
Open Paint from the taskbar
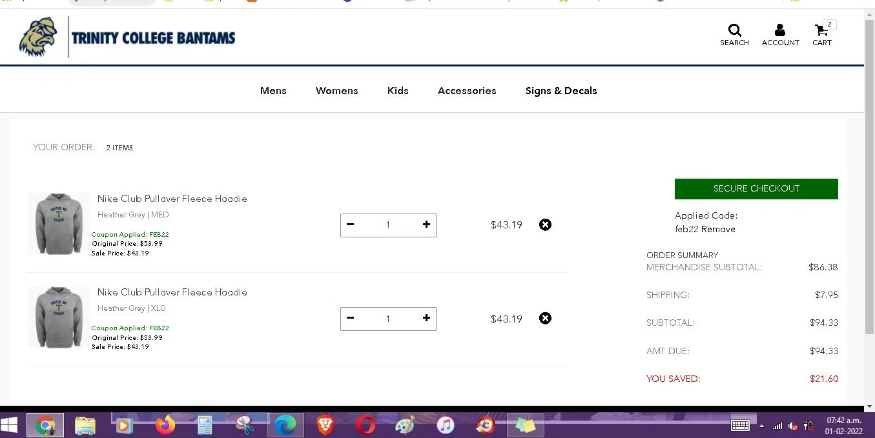[x=405, y=425]
